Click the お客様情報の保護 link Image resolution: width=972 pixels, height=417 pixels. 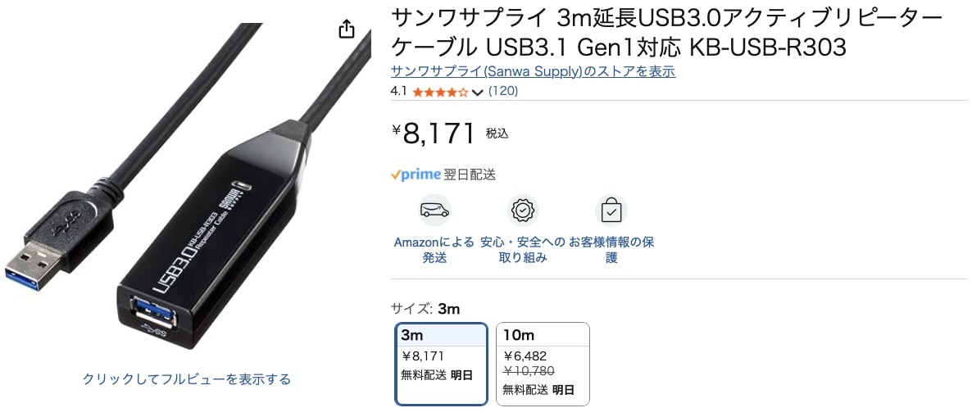pyautogui.click(x=611, y=250)
